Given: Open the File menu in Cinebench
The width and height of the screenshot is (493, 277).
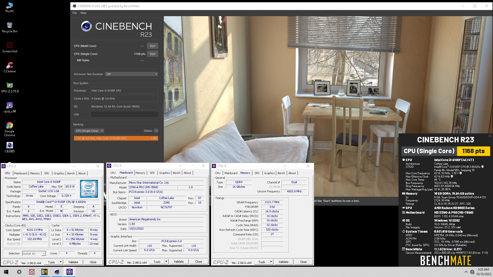Looking at the screenshot, I should point(74,13).
